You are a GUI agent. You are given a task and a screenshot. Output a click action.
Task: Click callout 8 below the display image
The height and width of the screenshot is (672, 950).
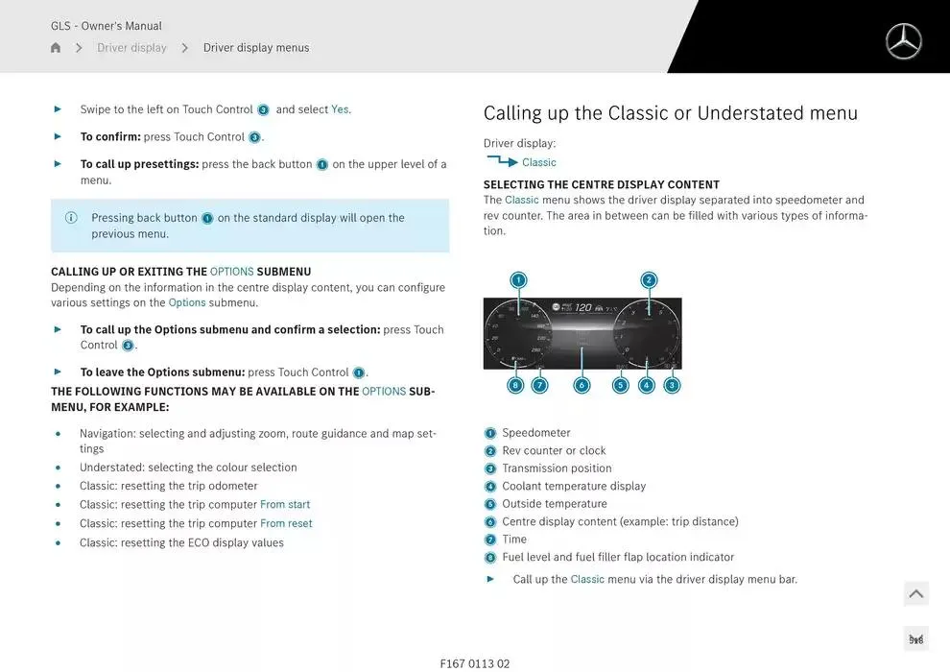tap(515, 385)
